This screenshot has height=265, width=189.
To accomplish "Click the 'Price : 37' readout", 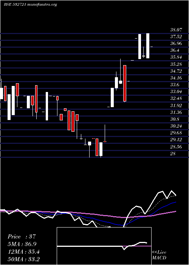I will pyautogui.click(x=22, y=237).
